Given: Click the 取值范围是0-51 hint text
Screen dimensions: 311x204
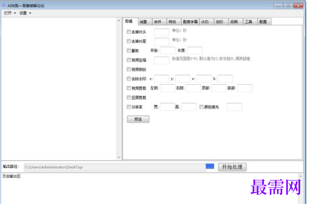Looking at the screenshot, I should point(211,59).
